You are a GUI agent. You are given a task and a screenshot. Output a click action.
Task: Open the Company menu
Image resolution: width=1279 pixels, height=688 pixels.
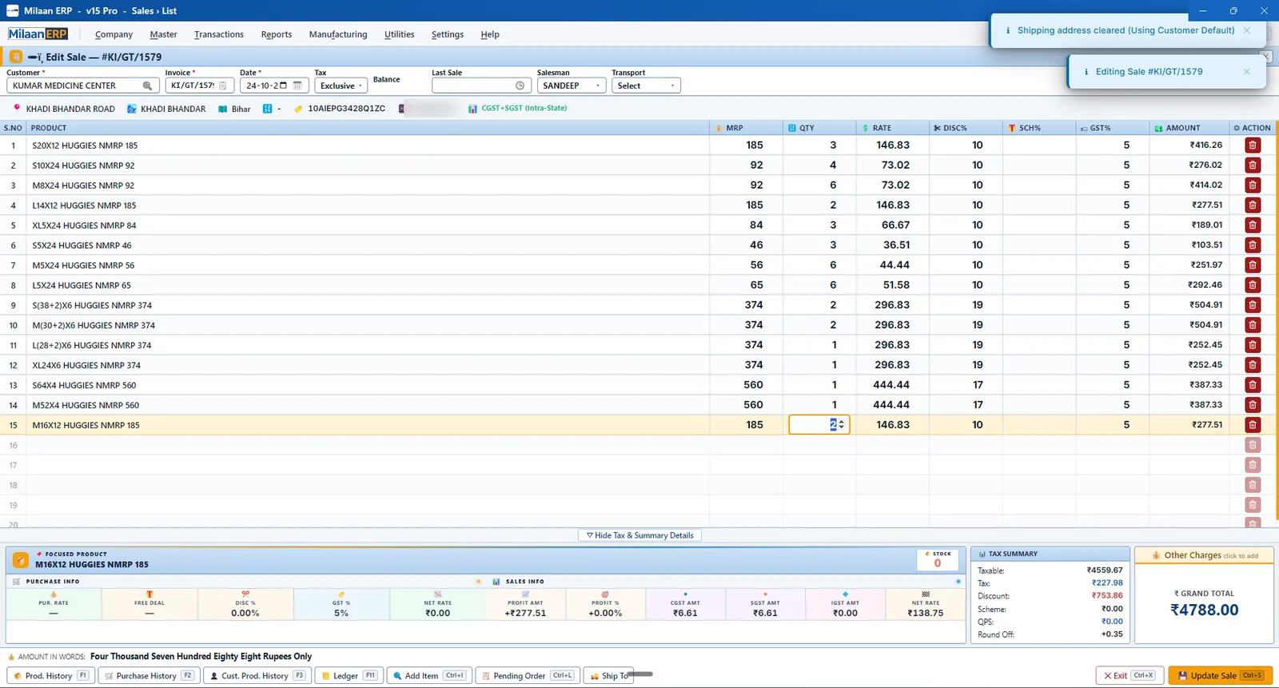(114, 34)
